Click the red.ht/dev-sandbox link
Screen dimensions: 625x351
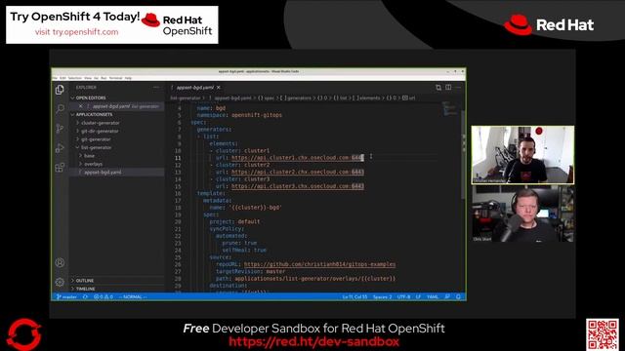(313, 341)
